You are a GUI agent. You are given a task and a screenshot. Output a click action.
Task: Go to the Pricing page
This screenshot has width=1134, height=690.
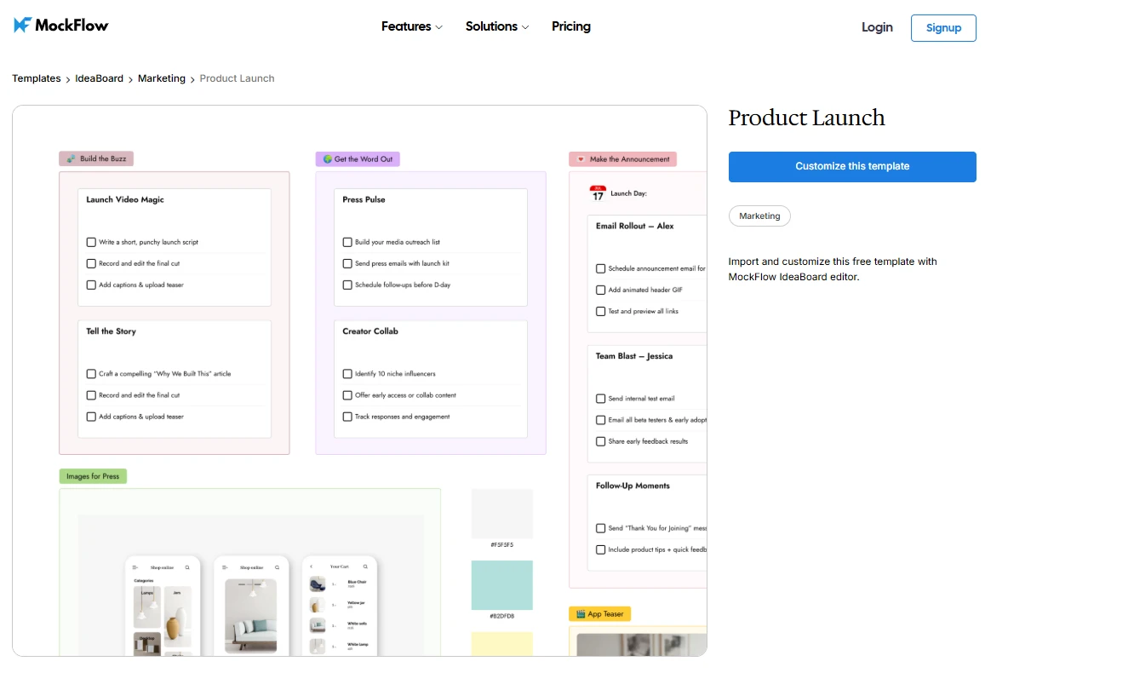click(571, 26)
